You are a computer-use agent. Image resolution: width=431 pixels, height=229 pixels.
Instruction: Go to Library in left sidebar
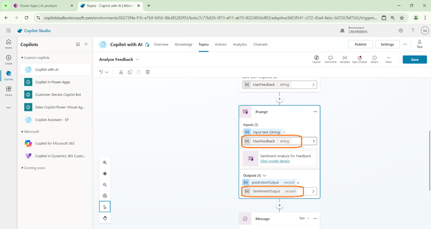click(8, 91)
